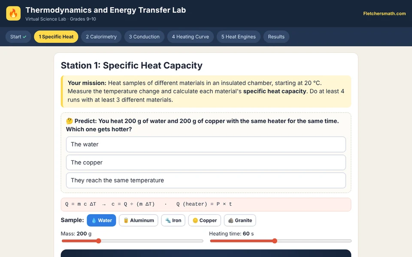The image size is (412, 257).
Task: Click the thinking face emoji beside Predict
Action: (x=70, y=121)
